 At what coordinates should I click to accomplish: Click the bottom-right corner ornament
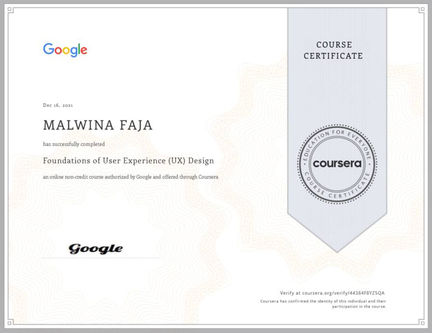point(421,322)
